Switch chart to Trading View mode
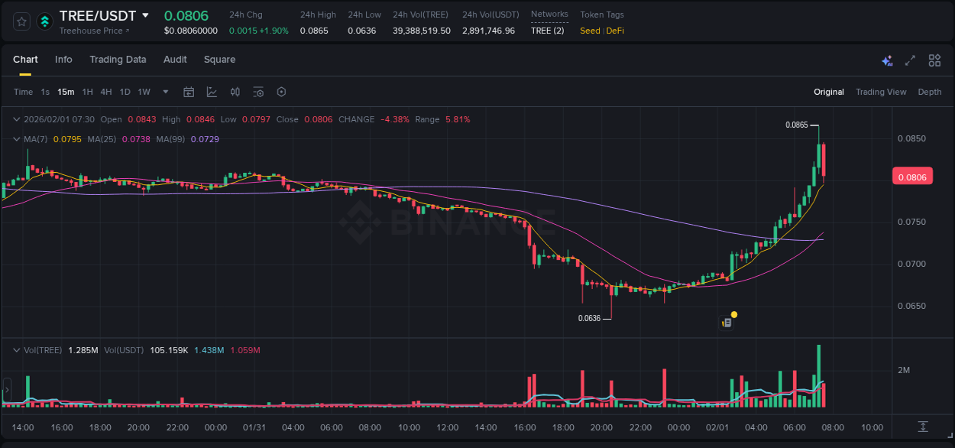Image resolution: width=955 pixels, height=448 pixels. 881,92
